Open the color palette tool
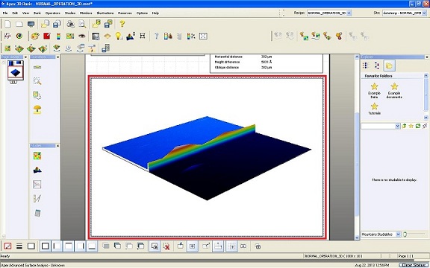The width and height of the screenshot is (430, 268). [35, 36]
